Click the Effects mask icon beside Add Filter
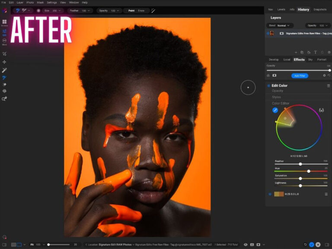 tap(275, 75)
